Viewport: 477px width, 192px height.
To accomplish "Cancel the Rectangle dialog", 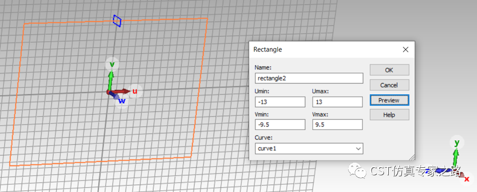I will click(389, 85).
